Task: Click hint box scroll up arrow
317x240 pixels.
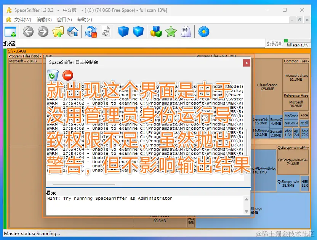Action: (247, 199)
